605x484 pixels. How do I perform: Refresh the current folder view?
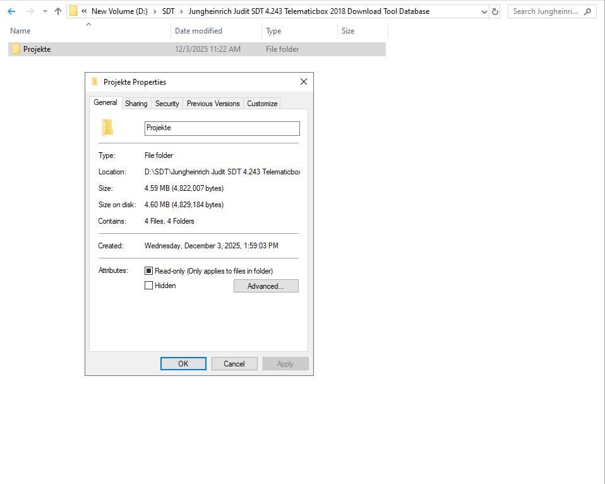click(495, 11)
